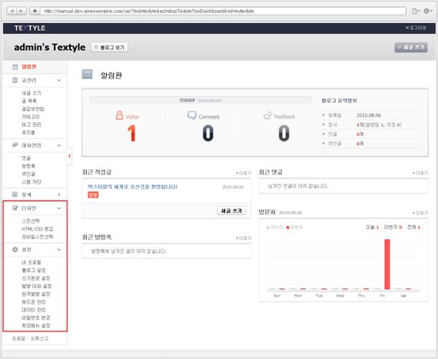Click the 알림판 dashboard icon in sidebar
Screen dimensions: 438x359
pos(15,67)
